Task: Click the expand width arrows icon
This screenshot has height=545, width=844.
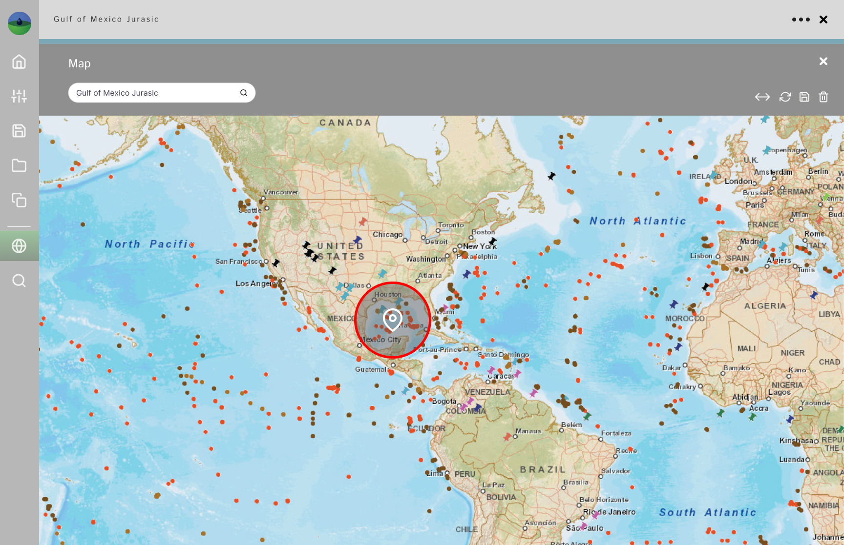Action: click(762, 97)
